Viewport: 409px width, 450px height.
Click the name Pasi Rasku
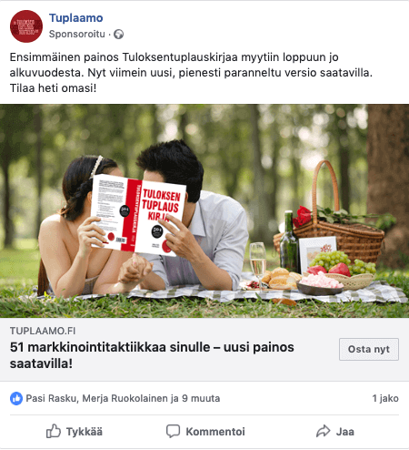tap(51, 398)
